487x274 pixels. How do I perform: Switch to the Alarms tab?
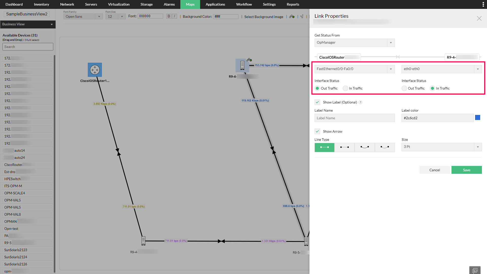tap(169, 4)
